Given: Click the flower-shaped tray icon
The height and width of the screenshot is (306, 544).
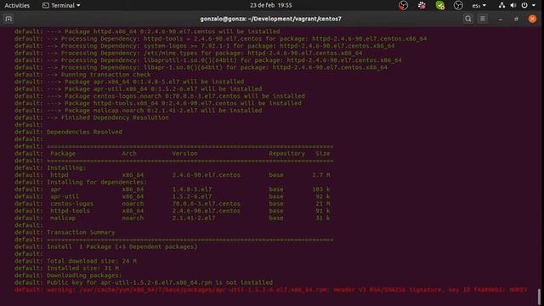Looking at the screenshot, I should pyautogui.click(x=422, y=6).
